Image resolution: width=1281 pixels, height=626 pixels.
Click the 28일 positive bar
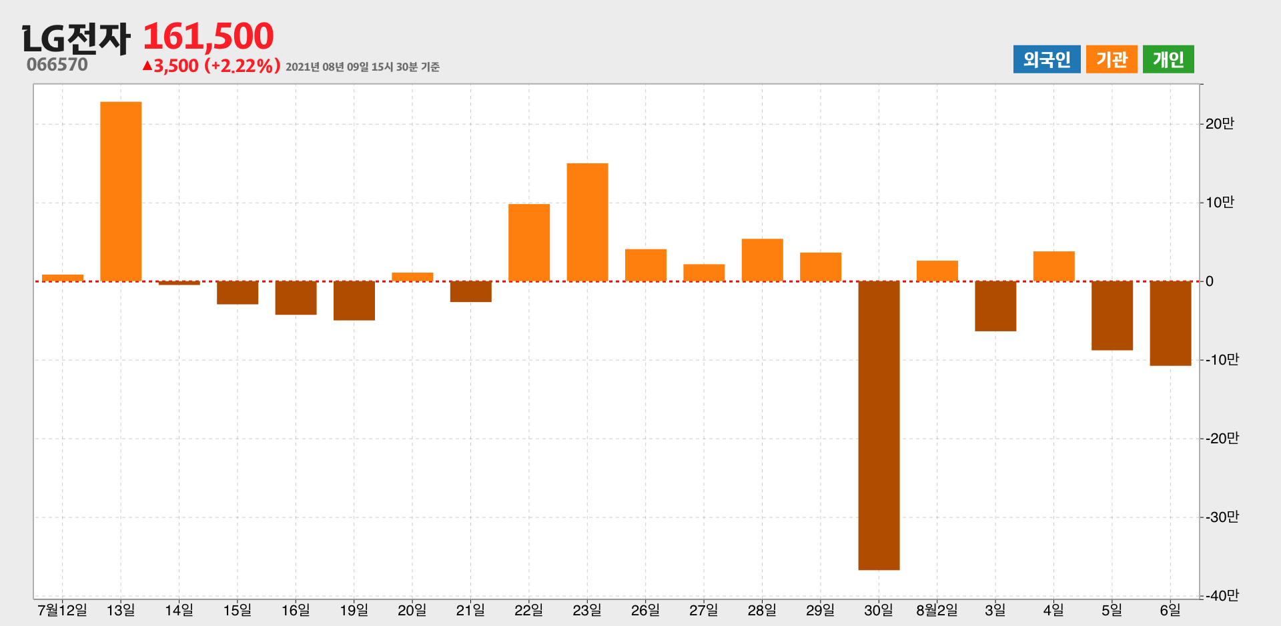coord(762,260)
